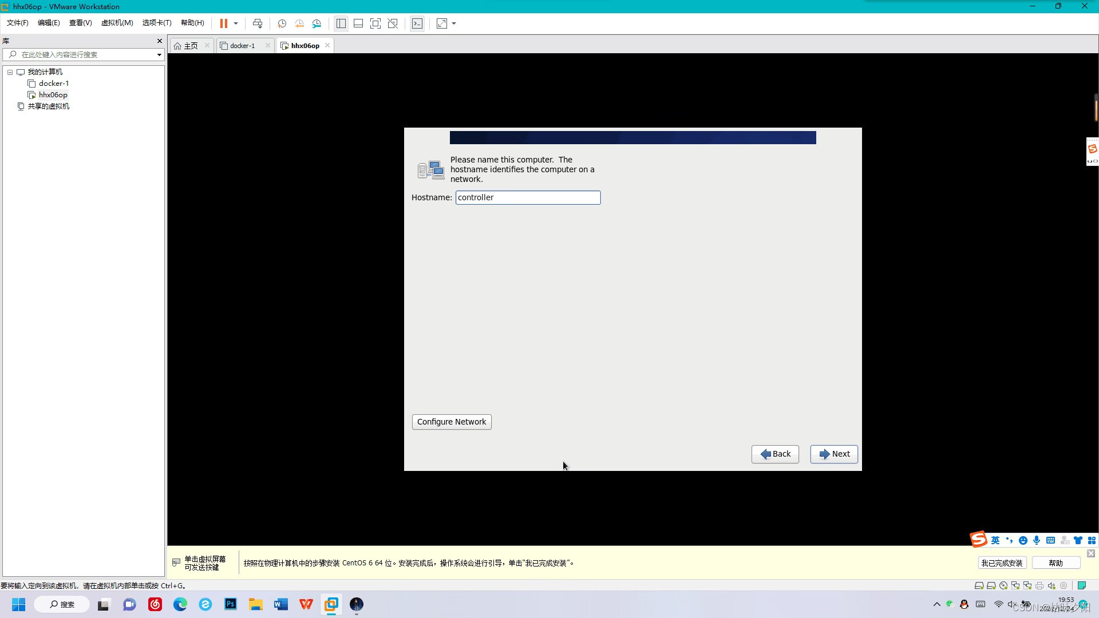
Task: Click the Configure Network button
Action: coord(451,422)
